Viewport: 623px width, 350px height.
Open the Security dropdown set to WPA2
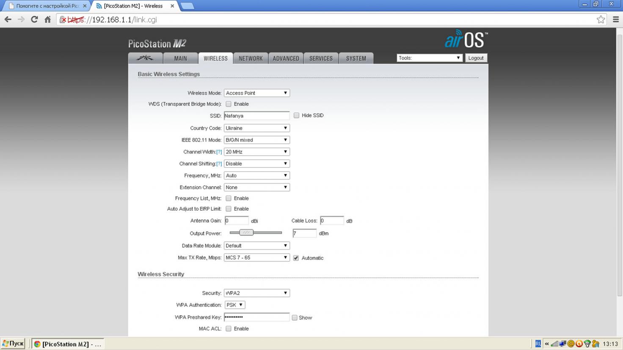point(256,293)
